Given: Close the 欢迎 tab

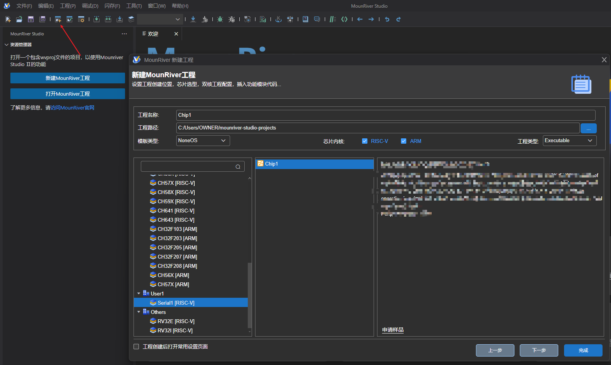Looking at the screenshot, I should point(176,34).
